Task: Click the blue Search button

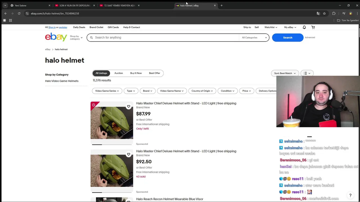Action: coord(288,38)
